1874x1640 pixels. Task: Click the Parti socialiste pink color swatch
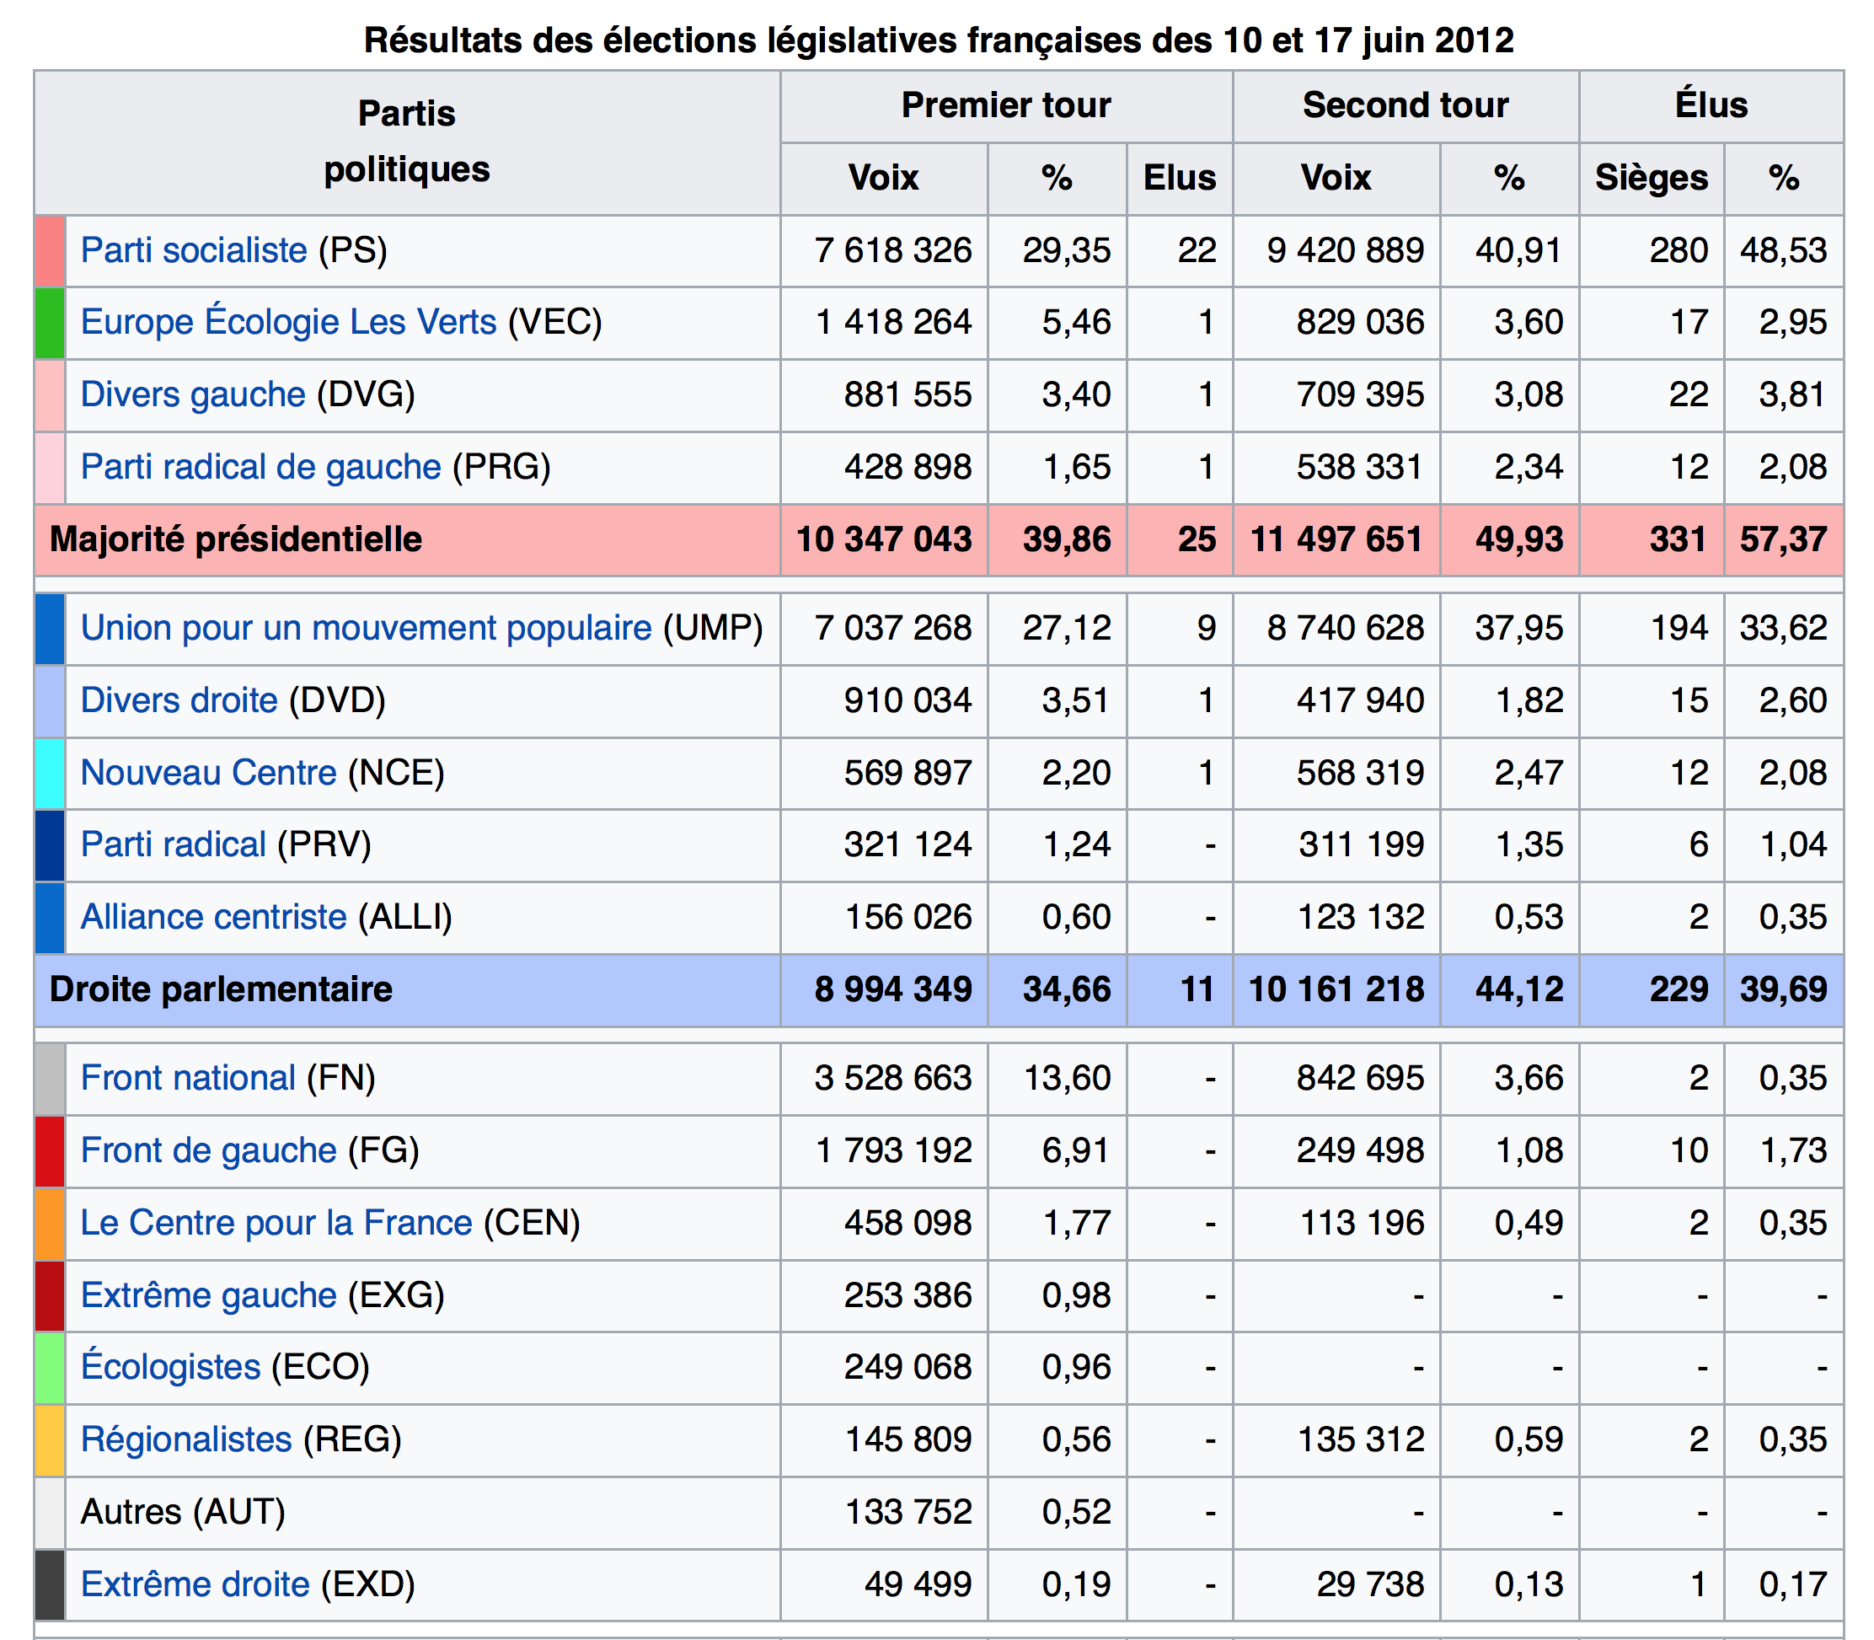click(51, 252)
